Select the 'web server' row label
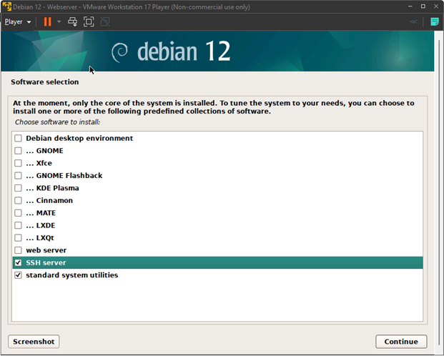The height and width of the screenshot is (356, 444). (x=46, y=250)
